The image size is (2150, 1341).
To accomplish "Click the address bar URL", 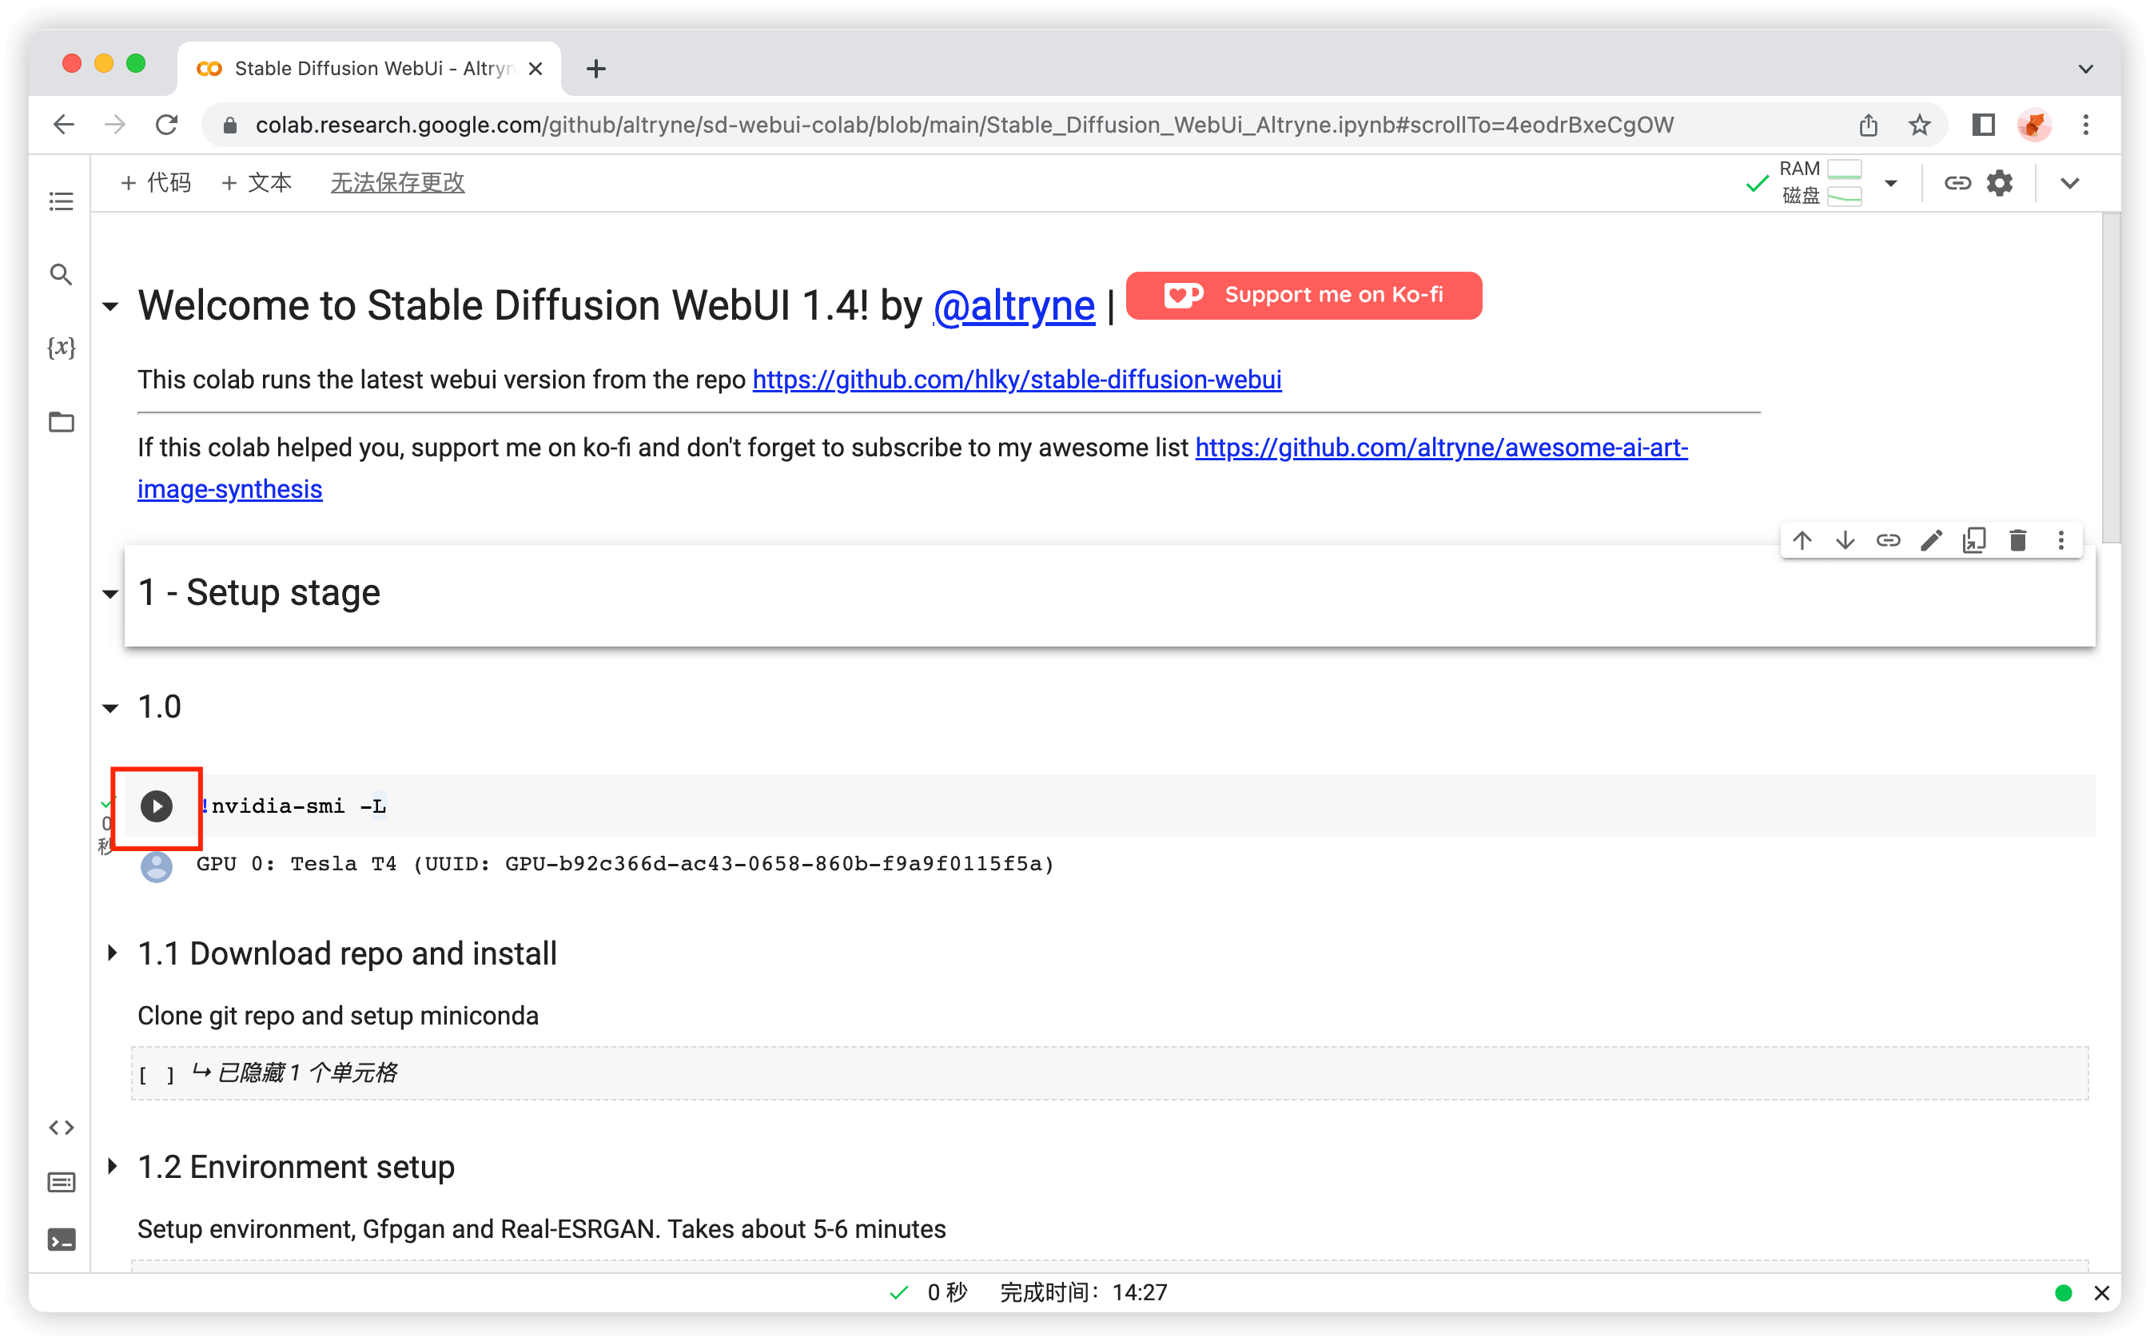I will 963,125.
